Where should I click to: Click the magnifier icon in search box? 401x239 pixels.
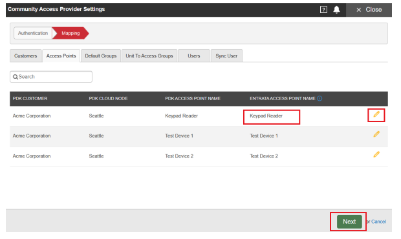coord(16,77)
